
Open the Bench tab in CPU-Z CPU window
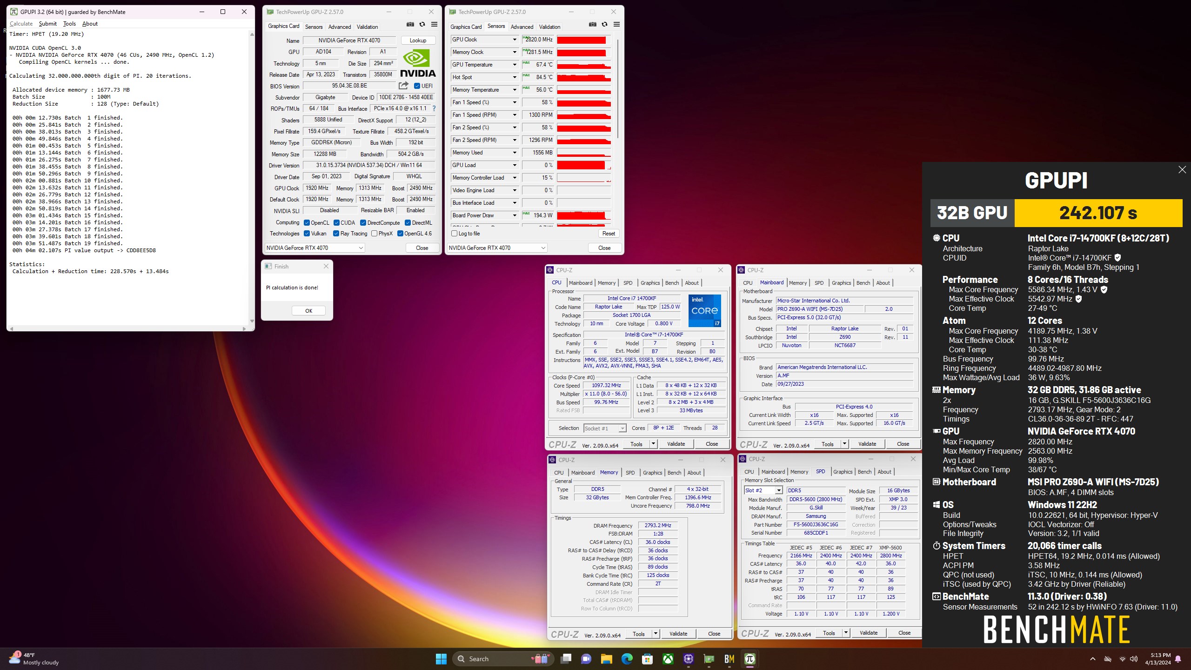pyautogui.click(x=672, y=283)
